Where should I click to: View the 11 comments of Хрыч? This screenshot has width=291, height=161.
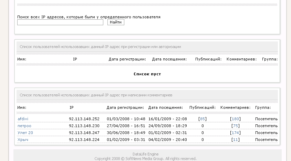pos(236,140)
